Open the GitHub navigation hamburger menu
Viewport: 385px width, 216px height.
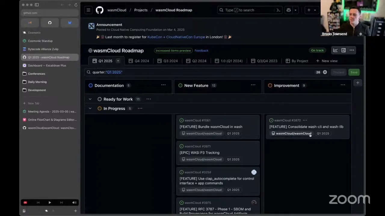click(x=88, y=10)
